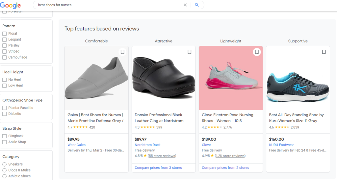Viewport: 337px width, 180px height.
Task: Choose Athletic Shoes category radio
Action: click(x=5, y=176)
